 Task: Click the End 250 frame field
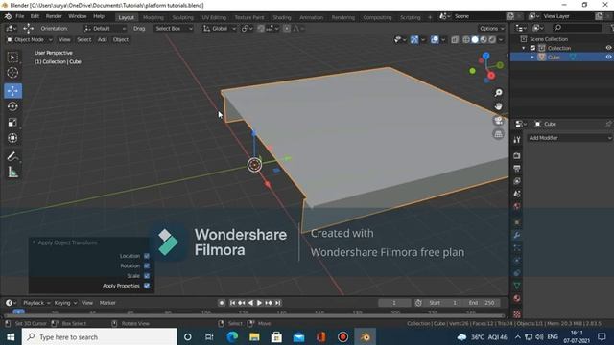482,303
